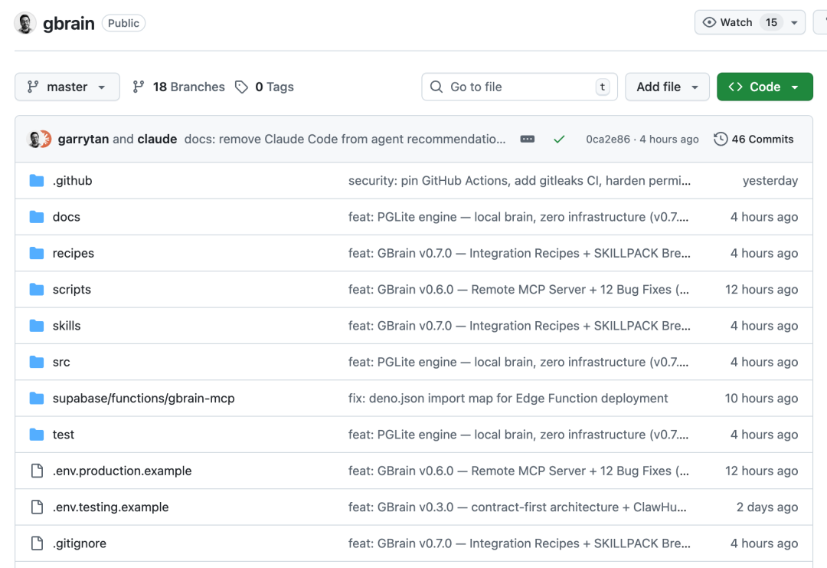Open the scripts row GBrain v0.6.0 commit message

[x=518, y=289]
